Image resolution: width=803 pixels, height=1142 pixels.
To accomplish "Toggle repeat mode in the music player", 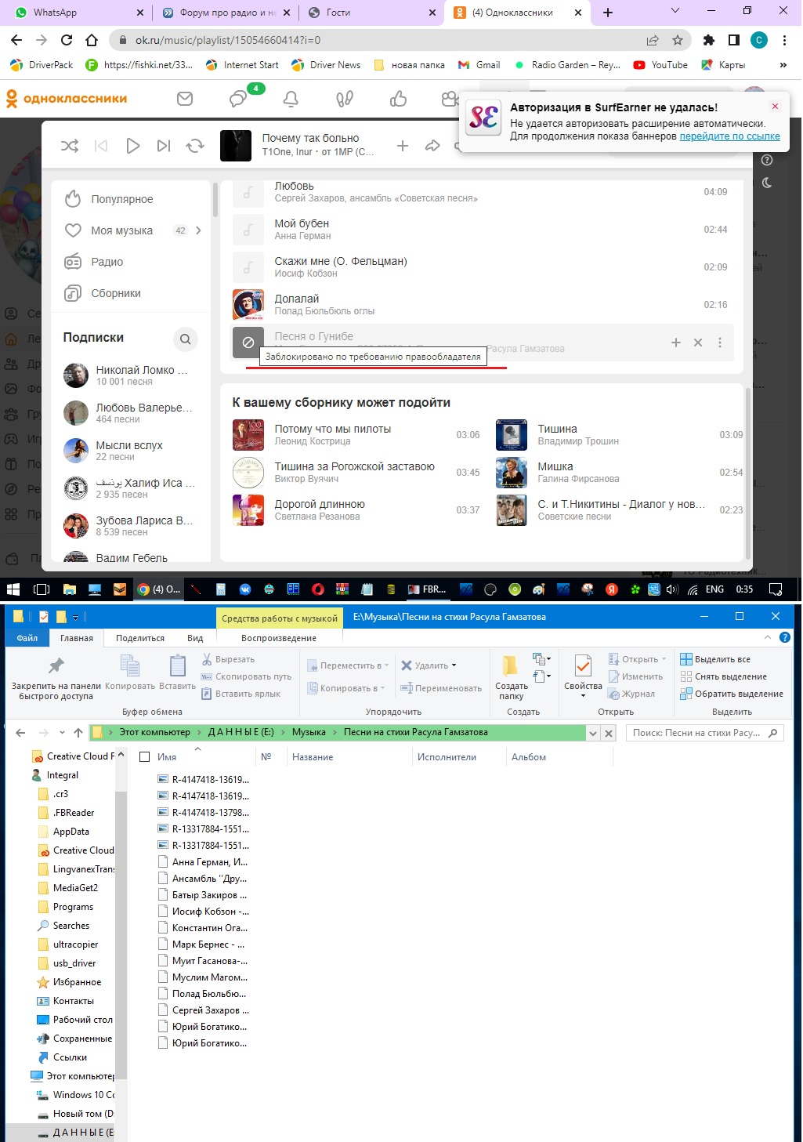I will [x=195, y=146].
